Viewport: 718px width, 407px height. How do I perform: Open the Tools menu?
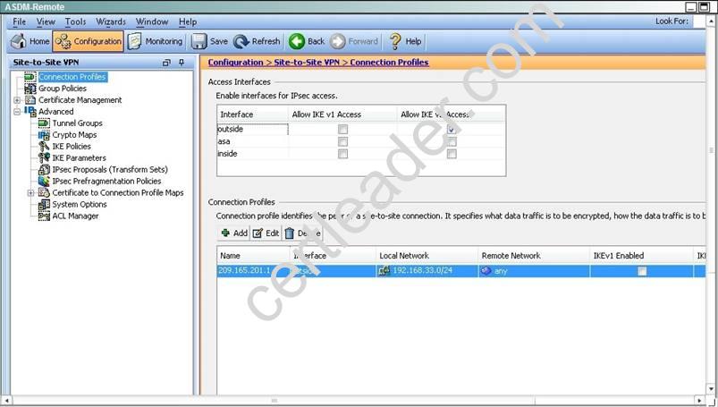tap(75, 21)
